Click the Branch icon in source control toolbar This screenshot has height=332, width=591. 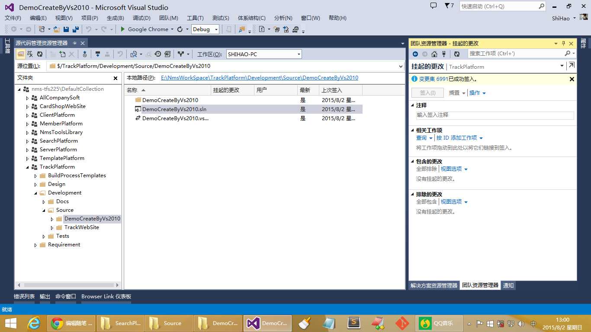(x=181, y=54)
